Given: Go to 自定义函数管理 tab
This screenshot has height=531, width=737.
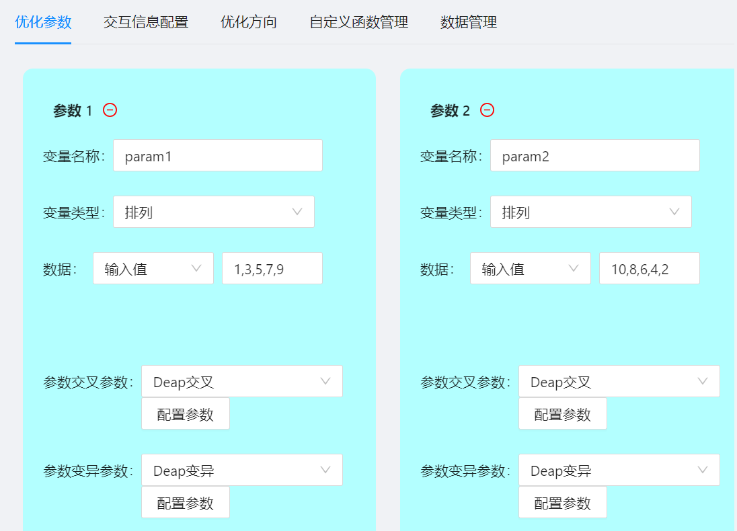Looking at the screenshot, I should [358, 22].
